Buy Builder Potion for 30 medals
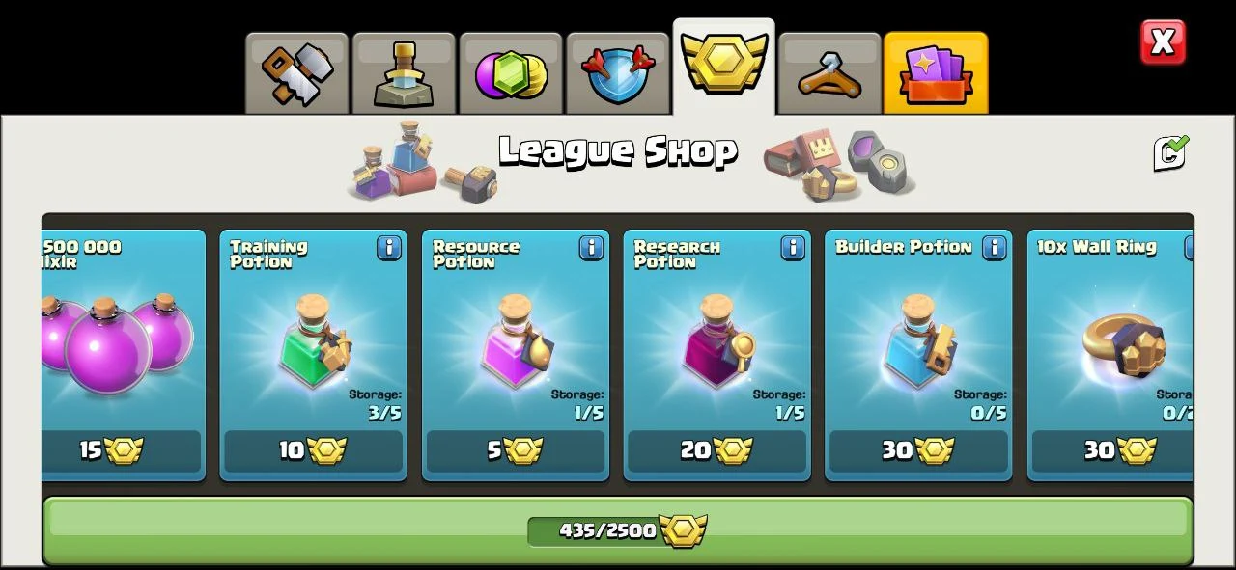 pos(918,450)
